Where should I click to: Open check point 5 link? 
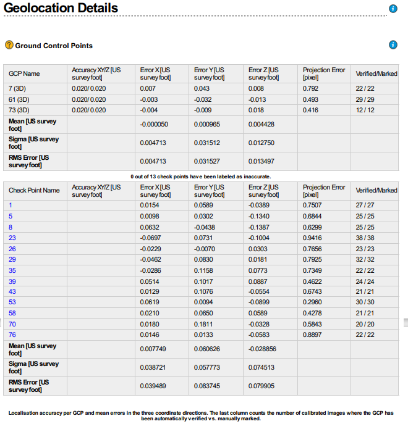11,216
